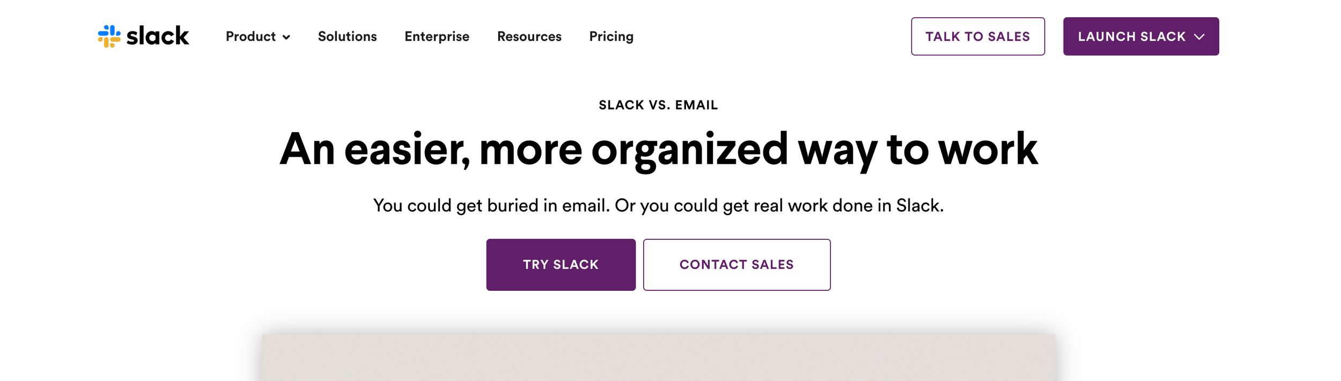Click the word "organized" in the headline
The width and height of the screenshot is (1341, 381).
point(689,150)
